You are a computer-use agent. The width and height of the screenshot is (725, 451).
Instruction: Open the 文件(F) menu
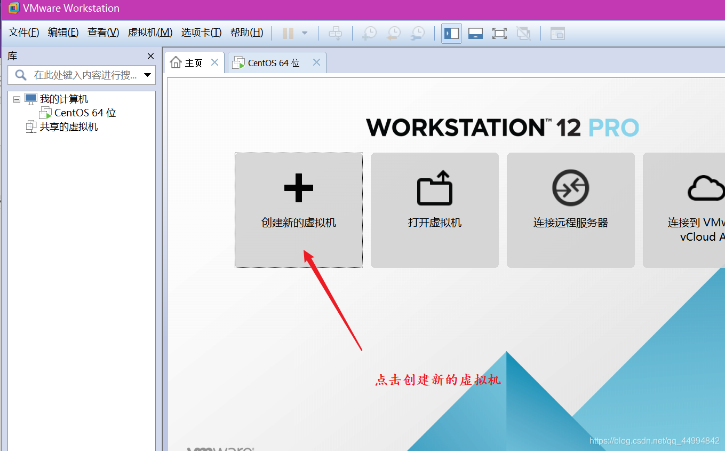click(x=24, y=33)
